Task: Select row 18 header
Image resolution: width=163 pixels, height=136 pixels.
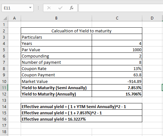Action: click(4, 132)
